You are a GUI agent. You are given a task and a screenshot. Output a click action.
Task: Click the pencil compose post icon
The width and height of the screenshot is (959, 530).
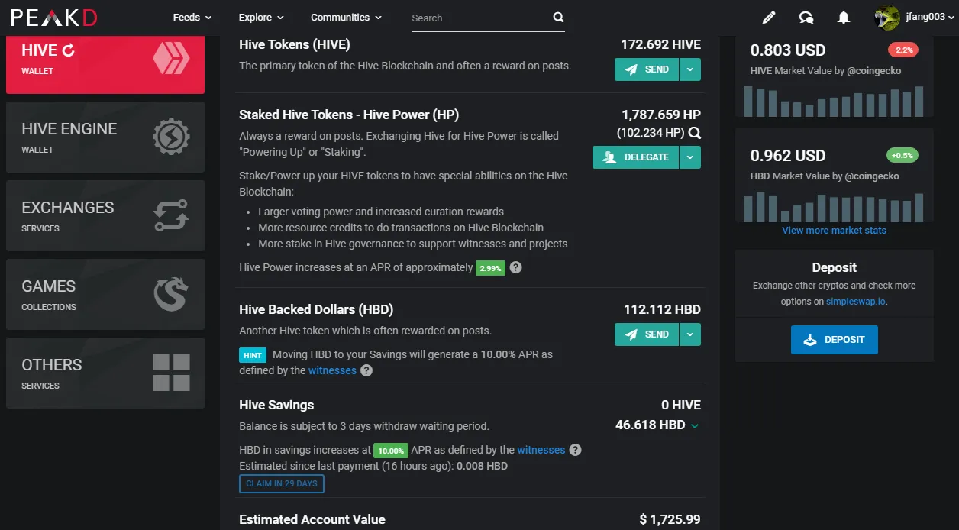(769, 18)
